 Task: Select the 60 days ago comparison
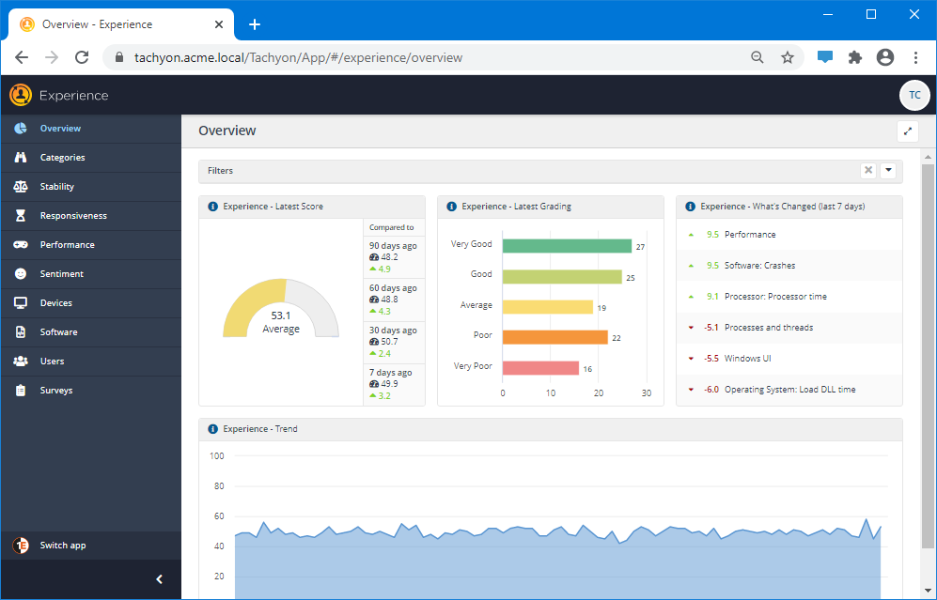click(394, 300)
